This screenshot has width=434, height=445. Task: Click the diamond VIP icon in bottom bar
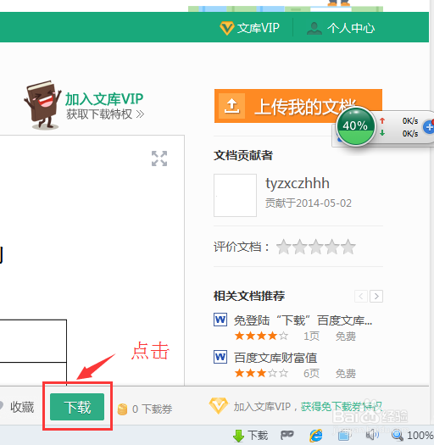pos(219,405)
